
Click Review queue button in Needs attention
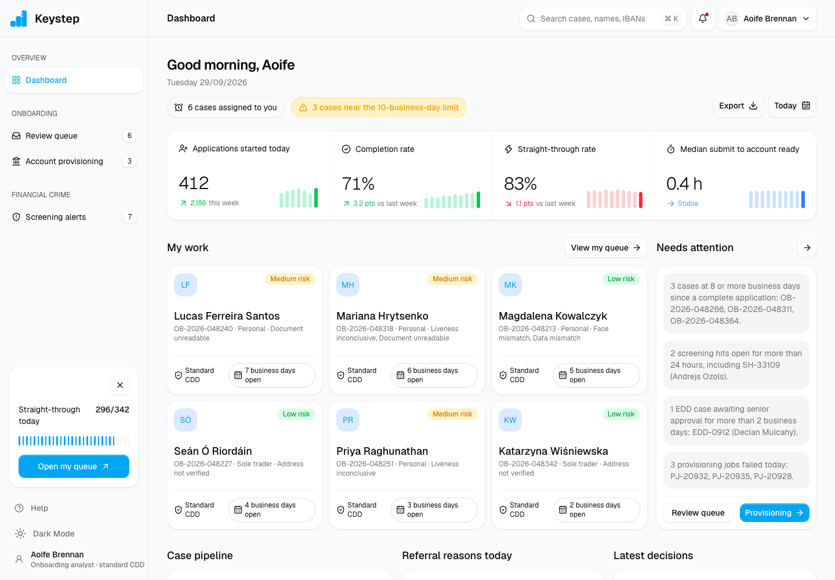(x=698, y=513)
